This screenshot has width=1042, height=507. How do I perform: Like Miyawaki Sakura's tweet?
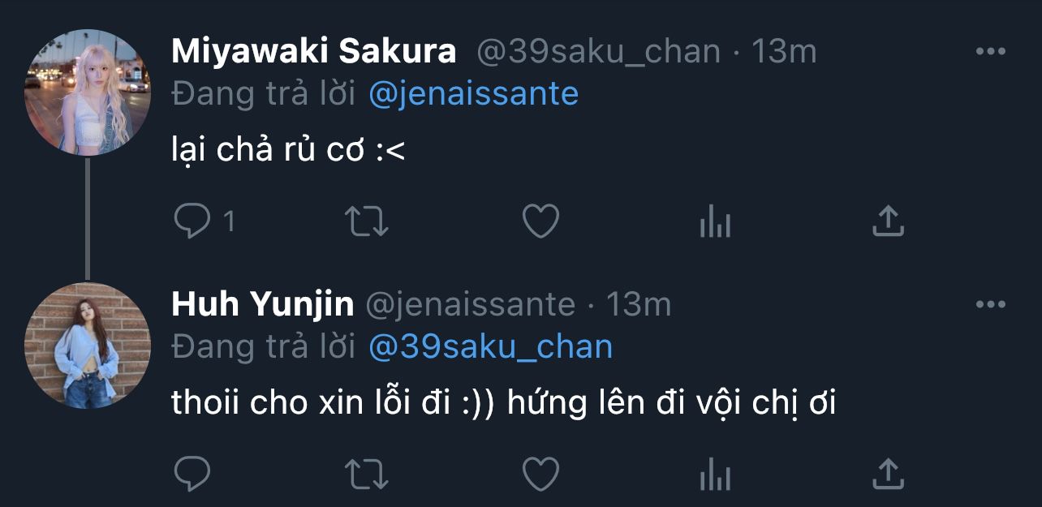pos(540,221)
